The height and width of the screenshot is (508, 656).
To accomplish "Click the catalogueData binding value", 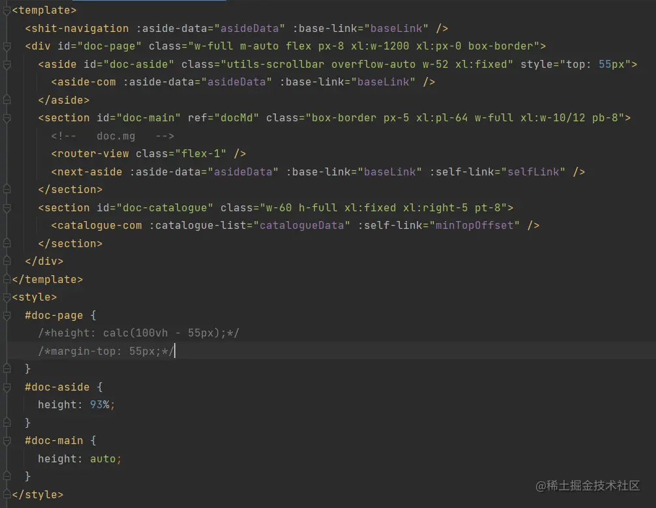I will click(302, 226).
